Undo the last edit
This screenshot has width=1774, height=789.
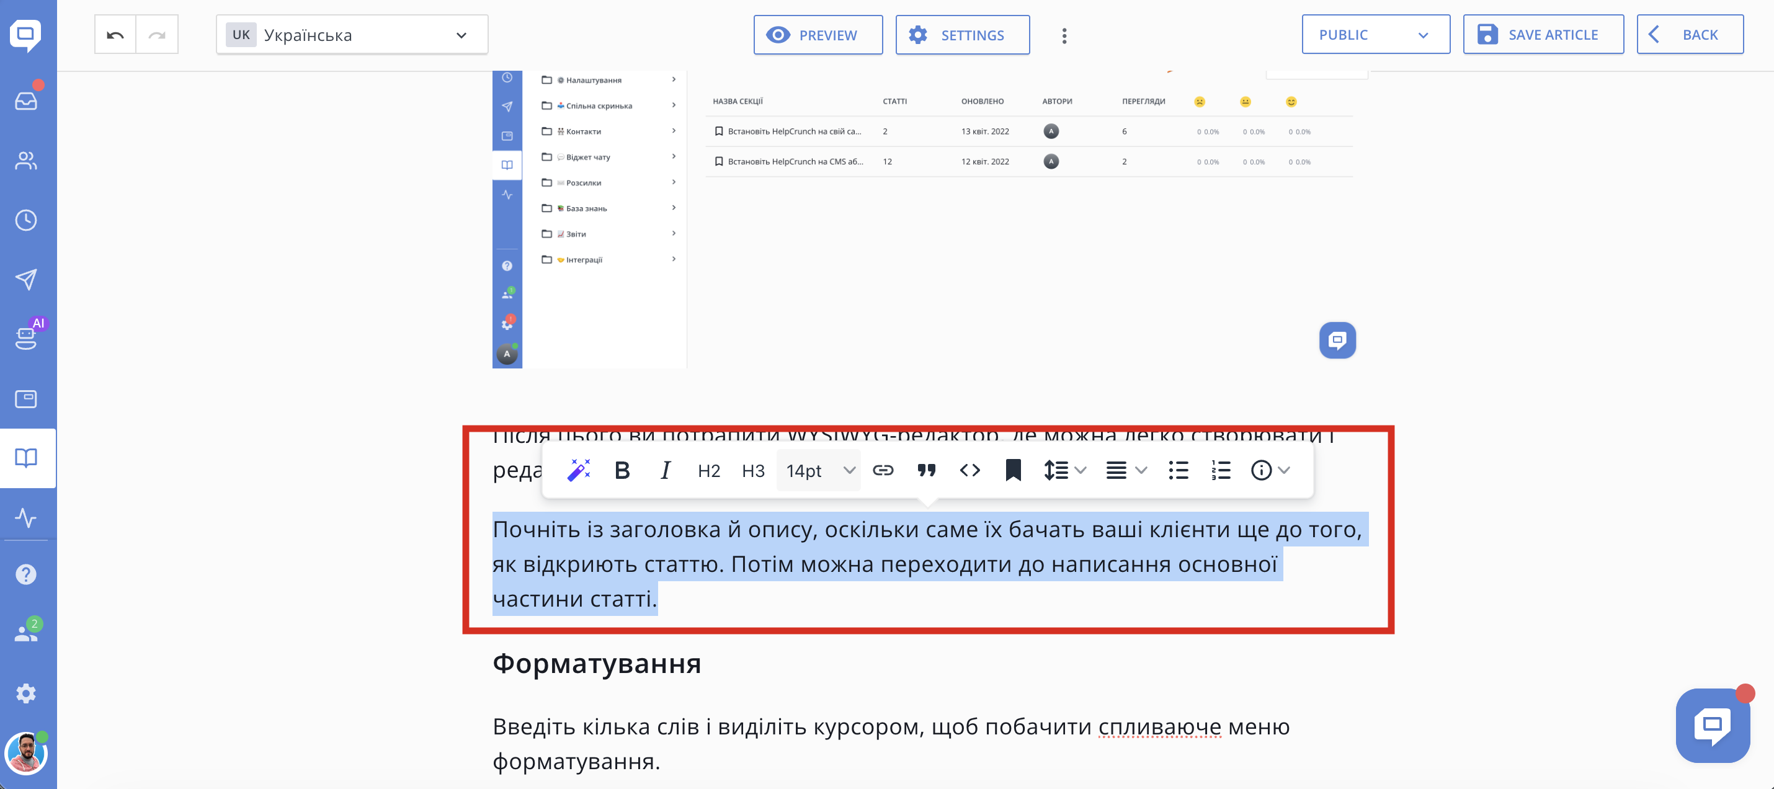pos(115,35)
